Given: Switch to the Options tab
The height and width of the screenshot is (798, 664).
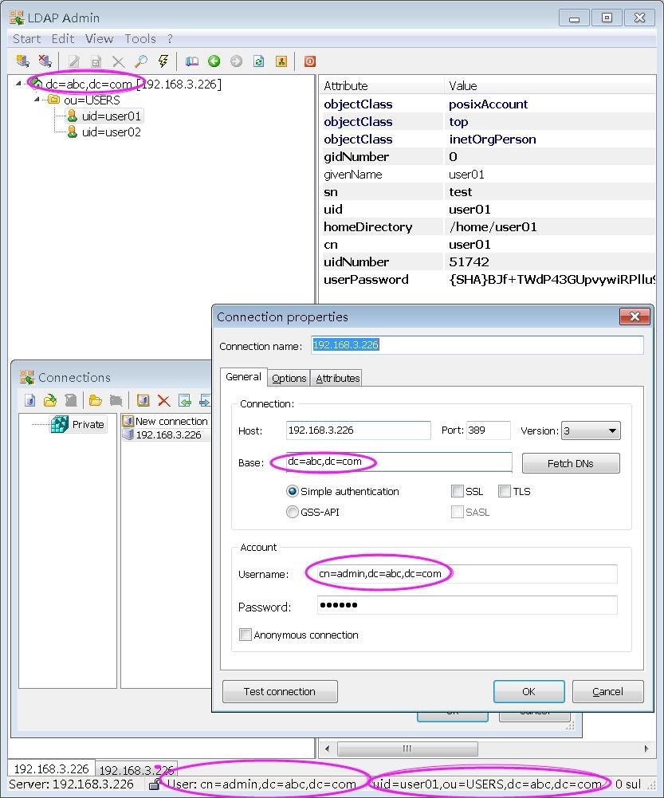Looking at the screenshot, I should tap(289, 378).
